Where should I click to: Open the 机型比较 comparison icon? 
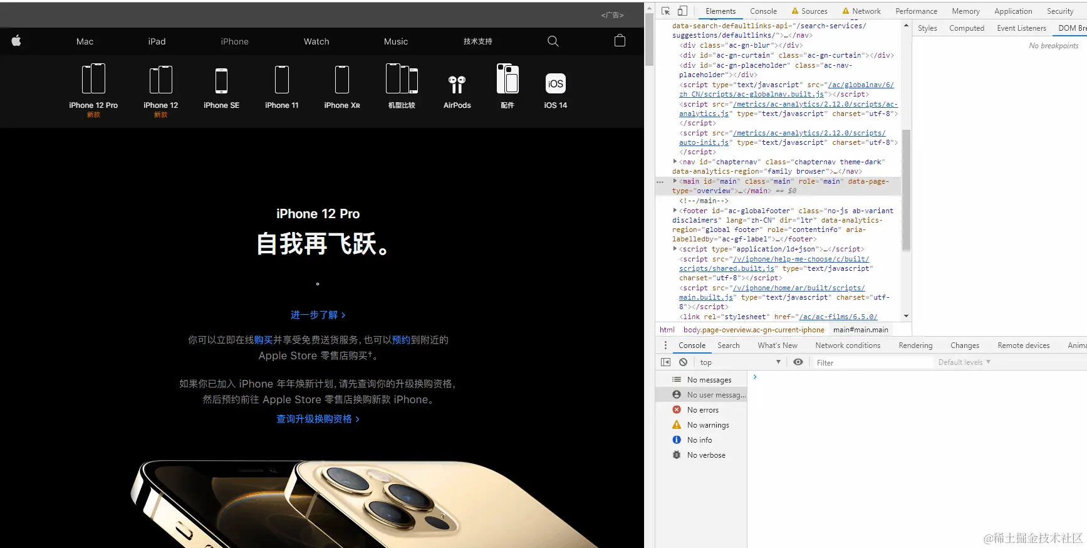coord(402,79)
